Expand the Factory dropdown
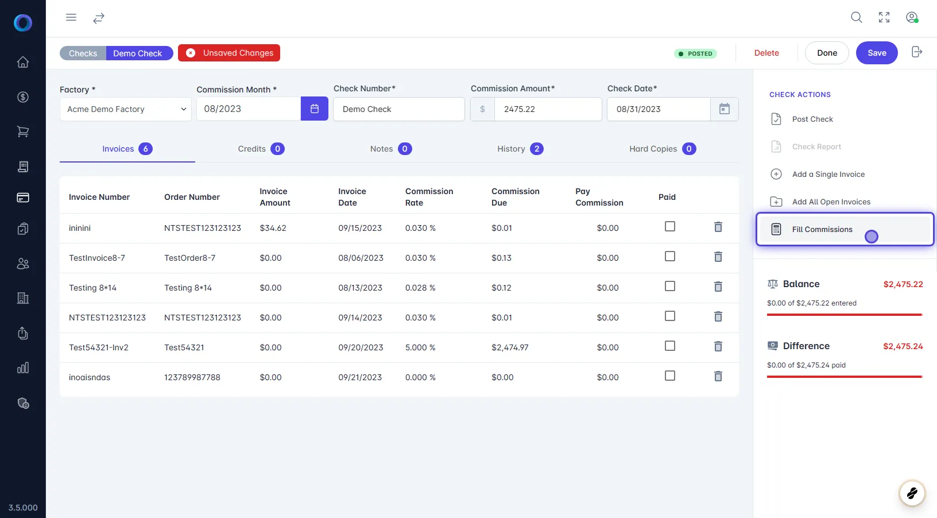 coord(126,109)
